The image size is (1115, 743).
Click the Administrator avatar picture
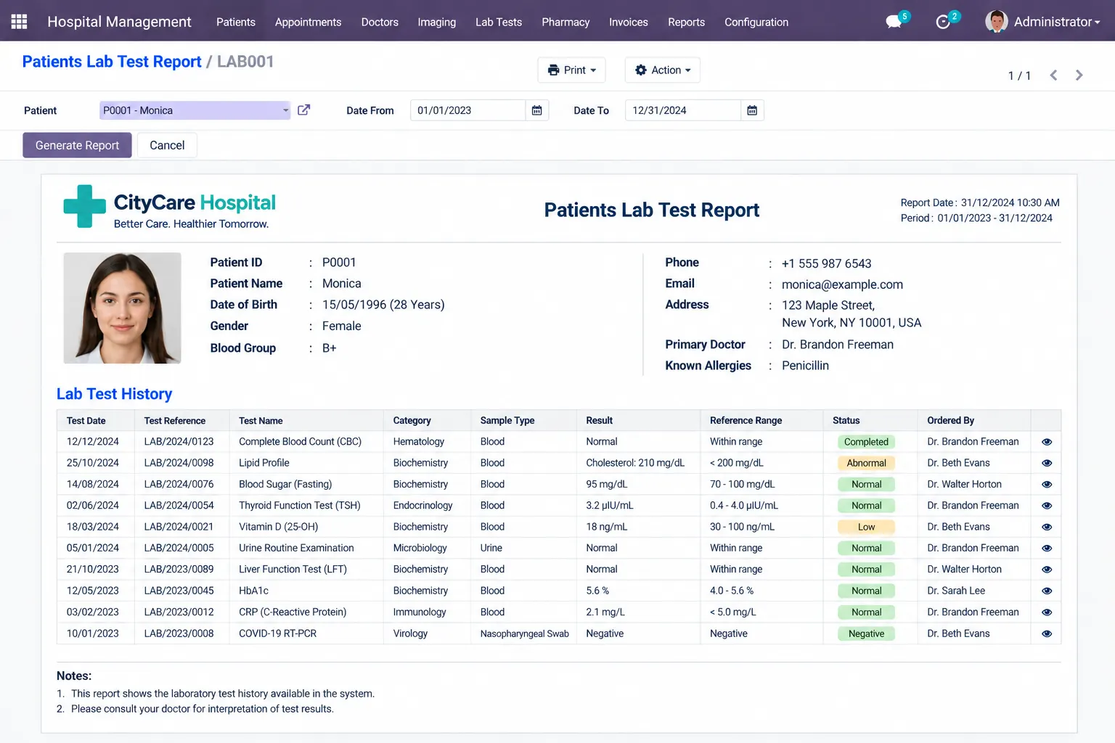[x=997, y=22]
